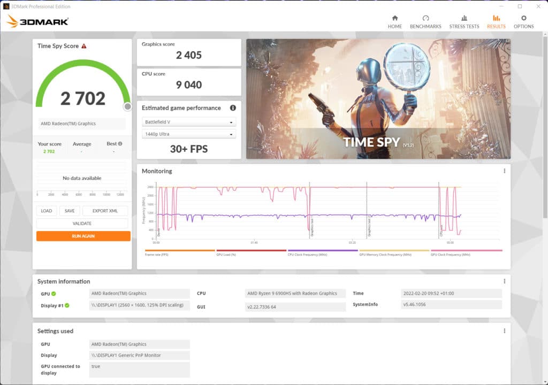Click the CPU score value 9 040
The width and height of the screenshot is (548, 385).
coord(189,85)
